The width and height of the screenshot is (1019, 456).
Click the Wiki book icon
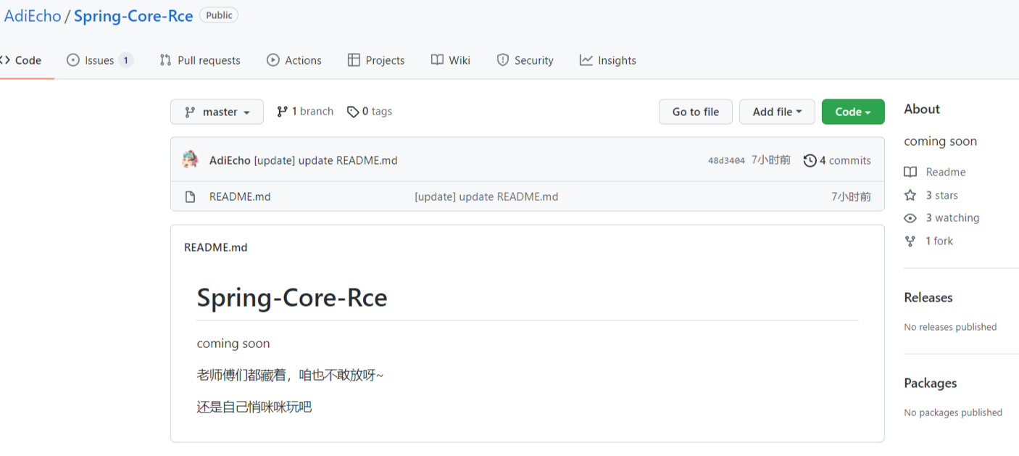click(x=437, y=60)
